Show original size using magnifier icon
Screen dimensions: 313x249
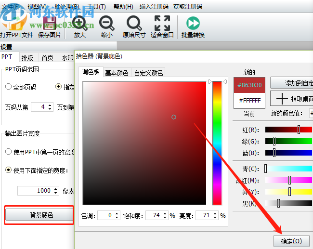click(134, 23)
